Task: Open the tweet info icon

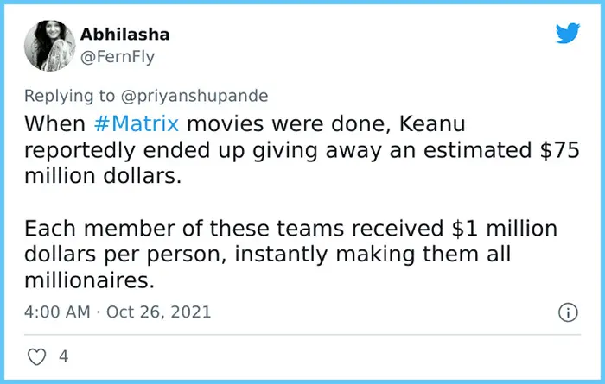Action: click(568, 312)
